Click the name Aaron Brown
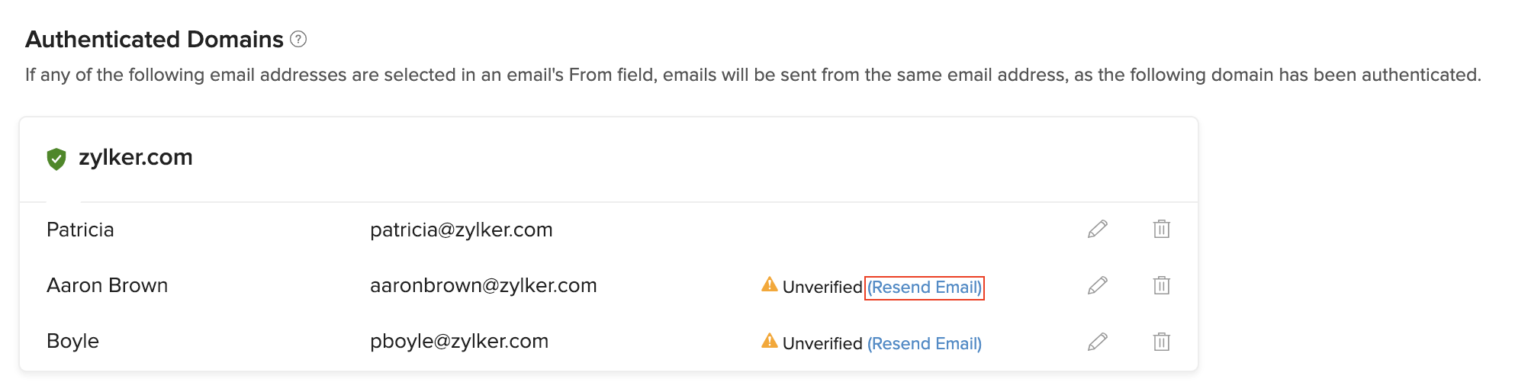 (107, 285)
